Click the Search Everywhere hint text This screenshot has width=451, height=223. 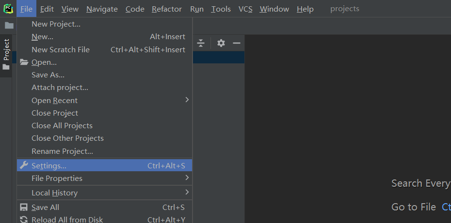421,183
